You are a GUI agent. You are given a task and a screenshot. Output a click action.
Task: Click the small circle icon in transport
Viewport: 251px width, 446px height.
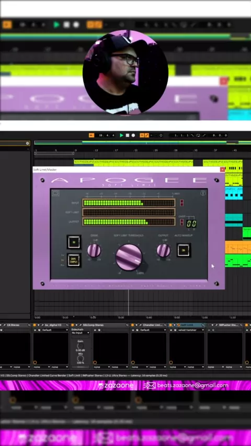161,135
